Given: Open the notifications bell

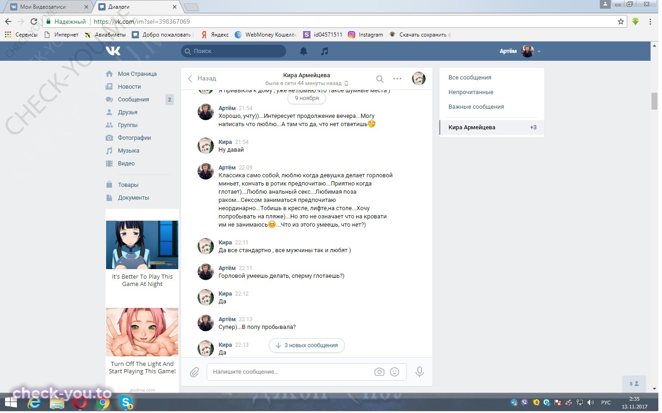Looking at the screenshot, I should tap(304, 51).
